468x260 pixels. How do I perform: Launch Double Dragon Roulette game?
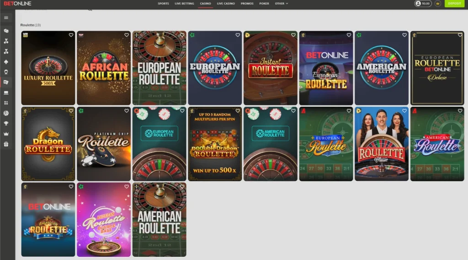click(x=215, y=144)
